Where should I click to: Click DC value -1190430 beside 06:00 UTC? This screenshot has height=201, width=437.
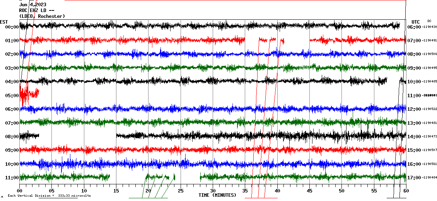(429, 27)
